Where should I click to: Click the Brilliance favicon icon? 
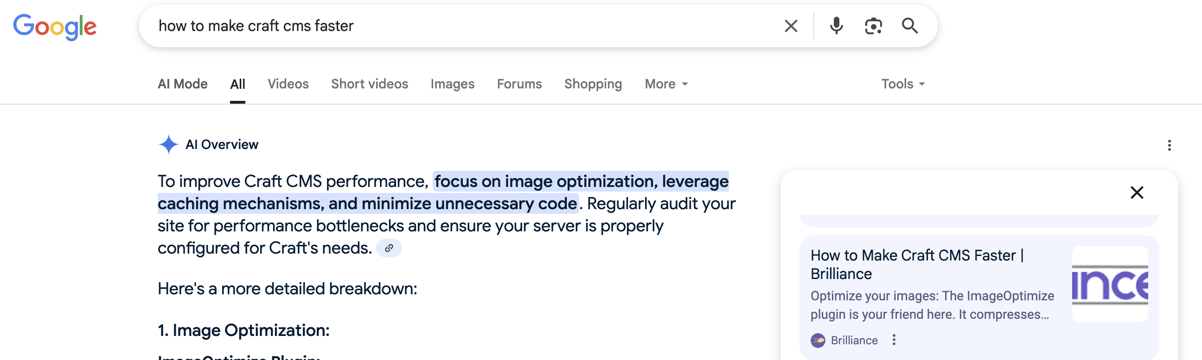pyautogui.click(x=818, y=341)
